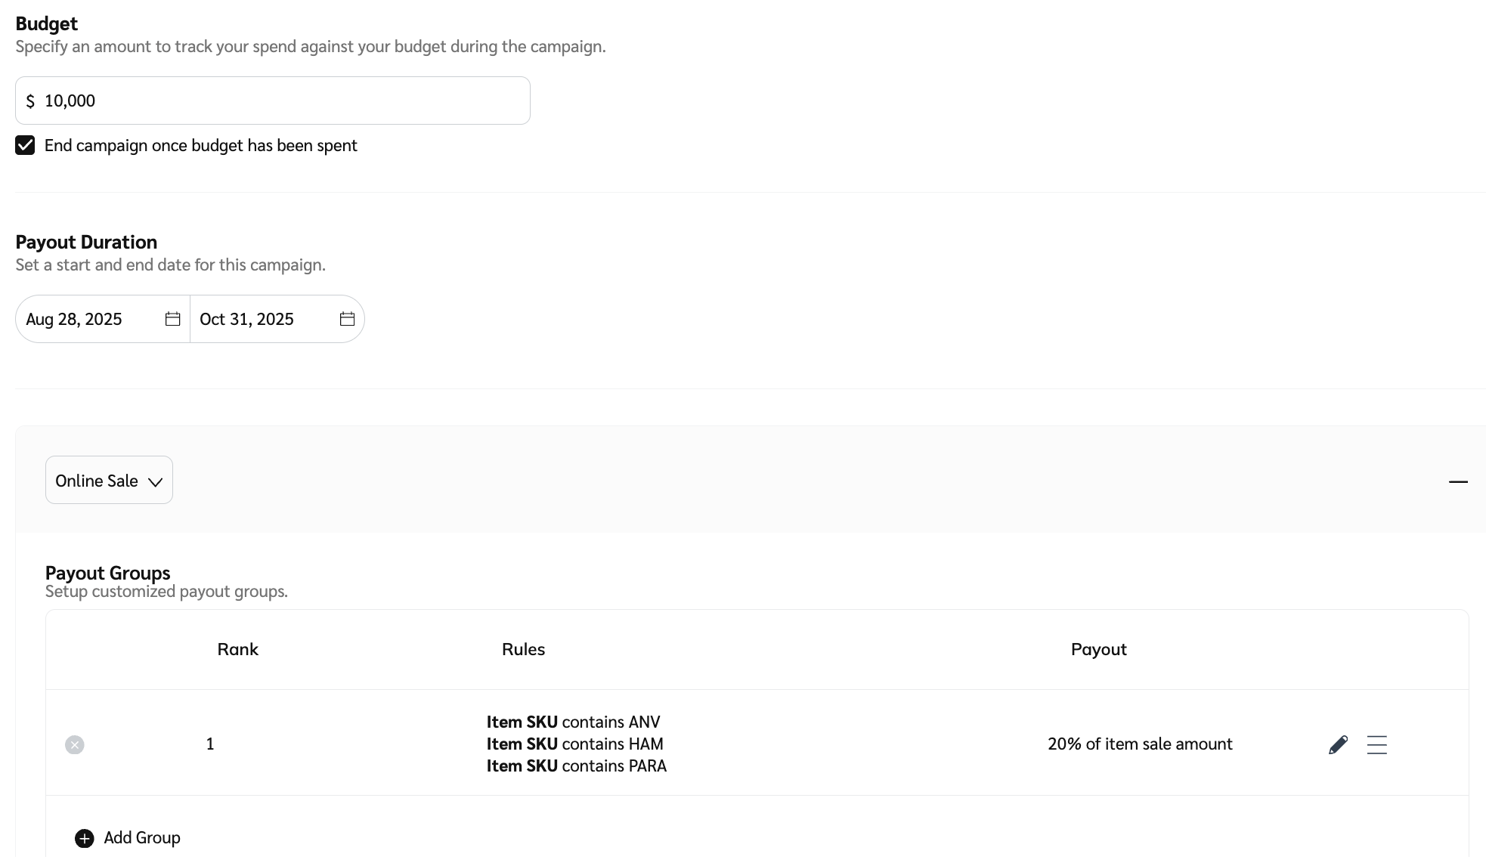Remove payout group with gray X icon
The width and height of the screenshot is (1486, 866).
pos(74,745)
